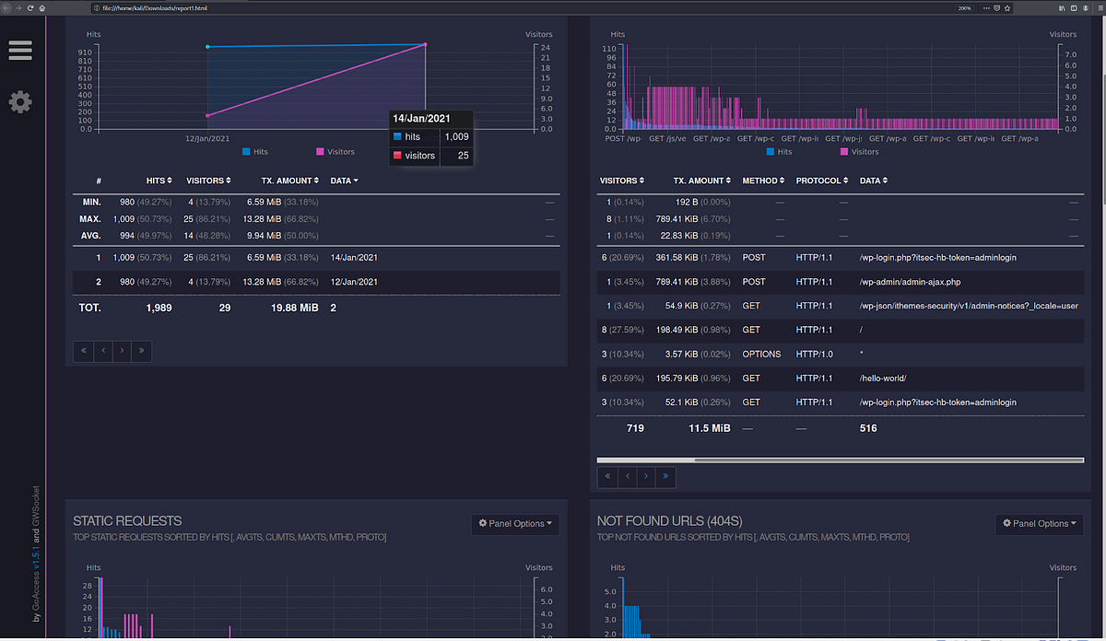
Task: Open GoAccess settings with the gear icon
Action: pos(20,102)
